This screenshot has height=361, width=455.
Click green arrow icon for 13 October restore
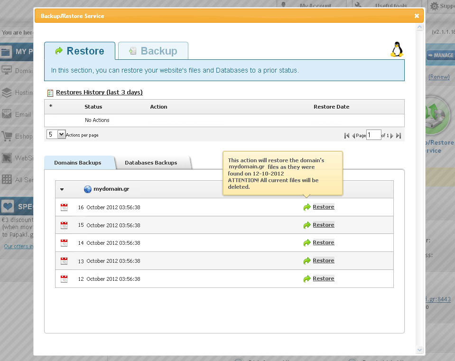coord(307,261)
